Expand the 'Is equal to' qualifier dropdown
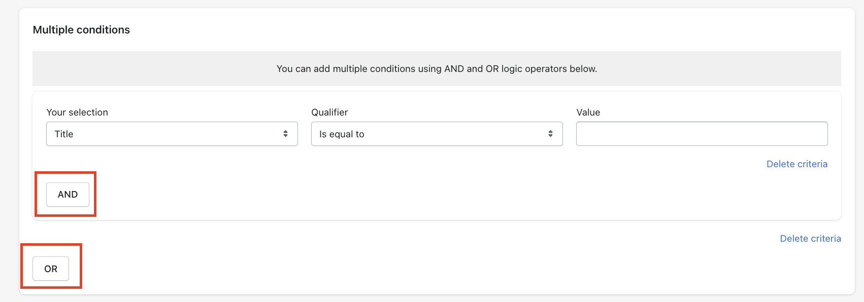This screenshot has height=302, width=864. pos(437,134)
